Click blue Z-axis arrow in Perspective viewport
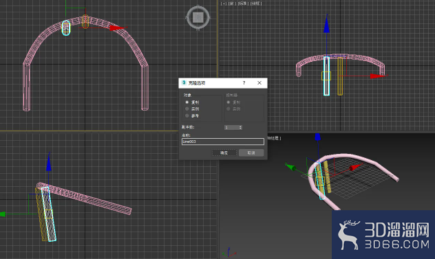 point(318,137)
